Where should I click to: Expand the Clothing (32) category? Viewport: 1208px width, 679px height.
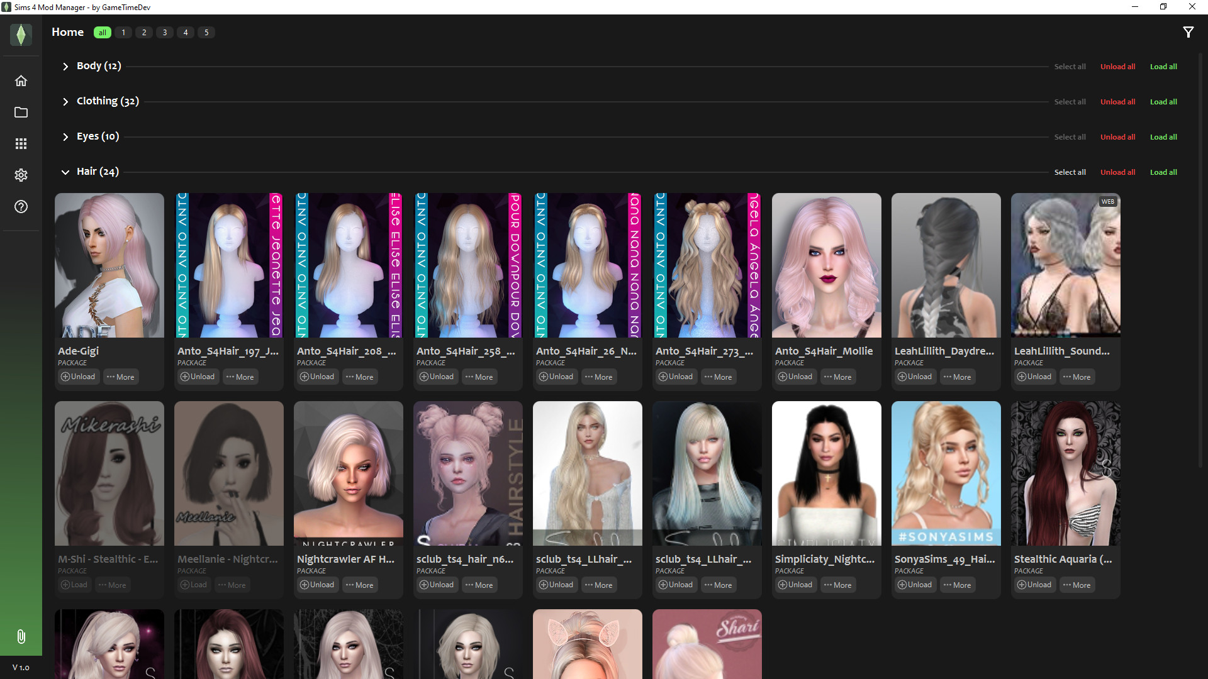[65, 102]
